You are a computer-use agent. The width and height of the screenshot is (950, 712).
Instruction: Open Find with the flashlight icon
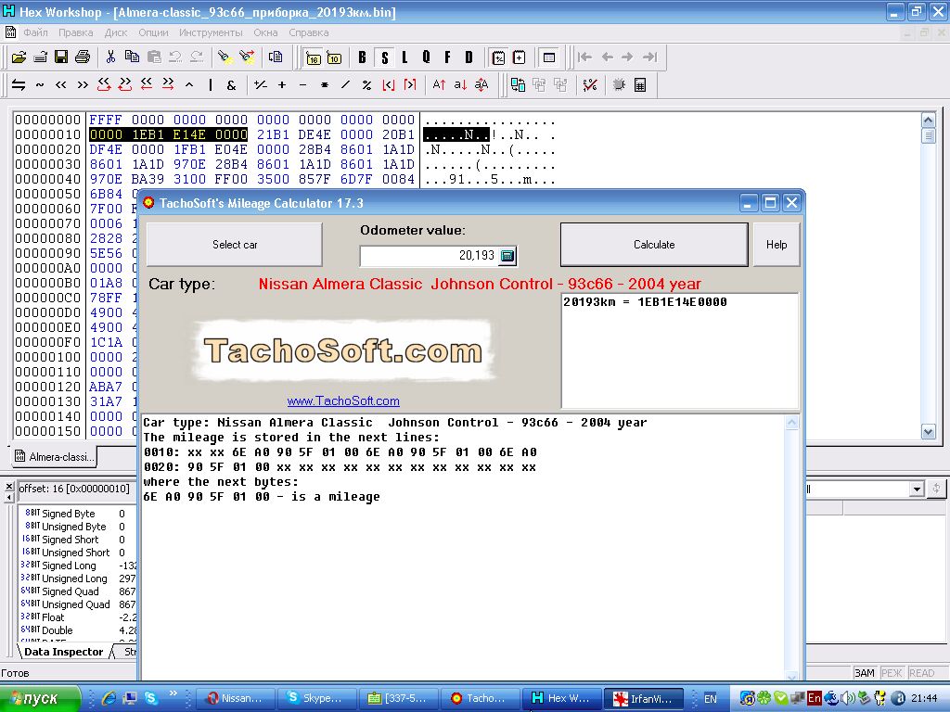[225, 57]
